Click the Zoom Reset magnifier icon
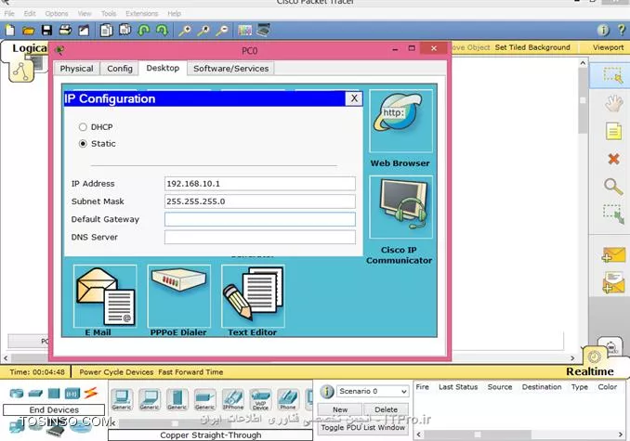The height and width of the screenshot is (441, 630). click(203, 31)
